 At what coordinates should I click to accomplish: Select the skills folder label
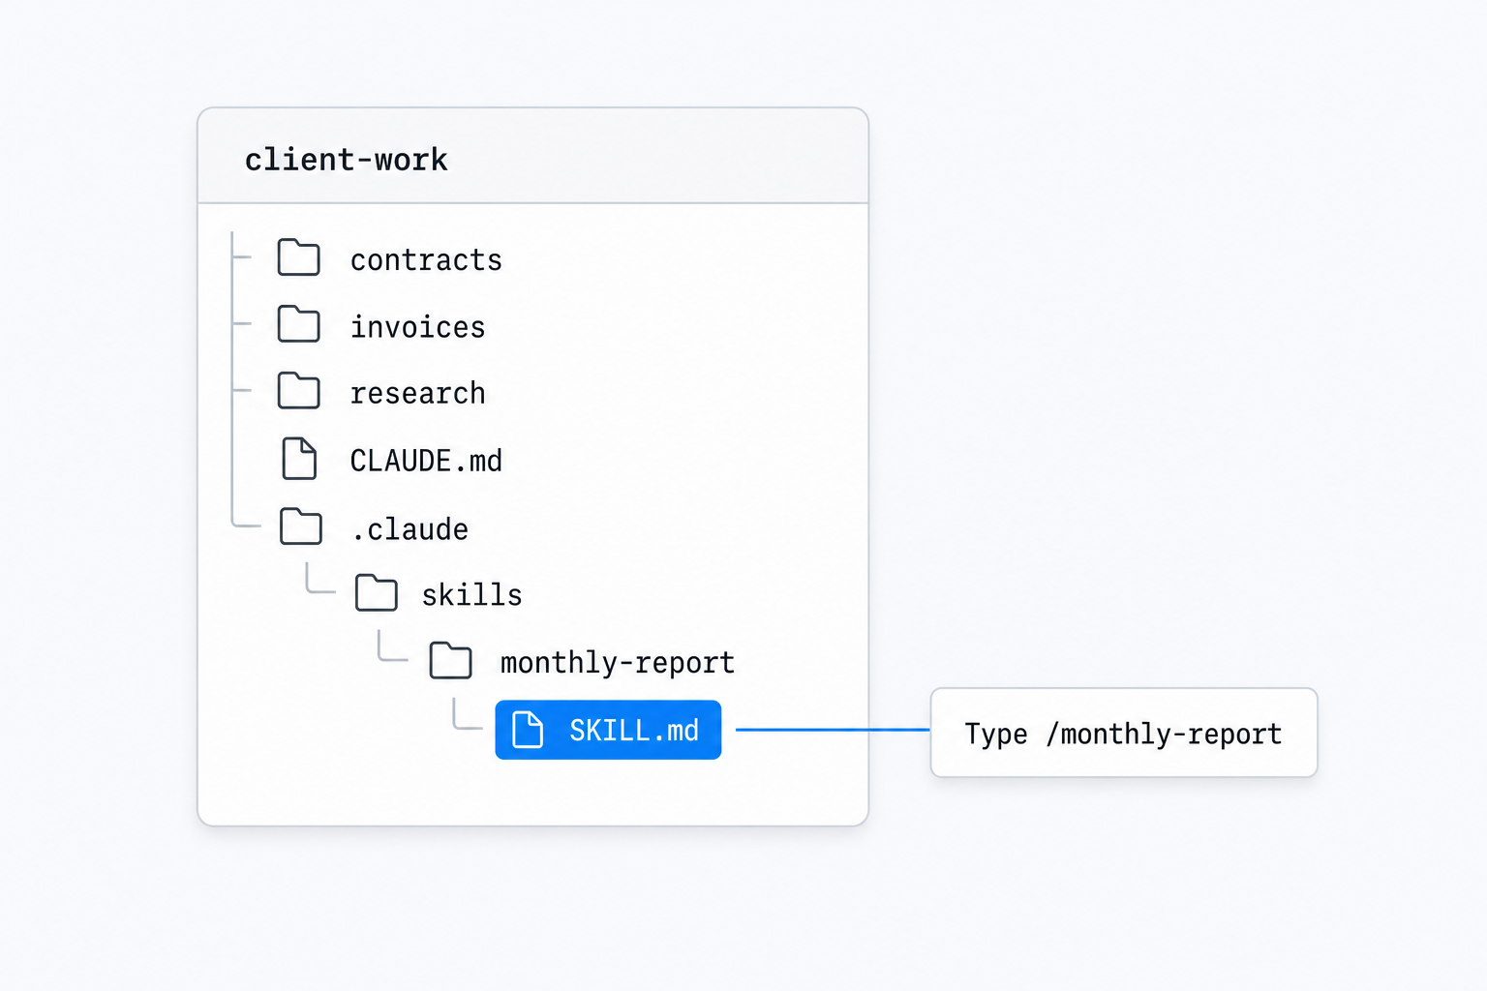(471, 595)
